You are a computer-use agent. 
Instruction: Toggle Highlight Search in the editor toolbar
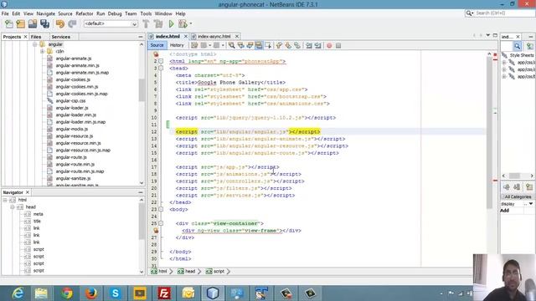[x=259, y=45]
